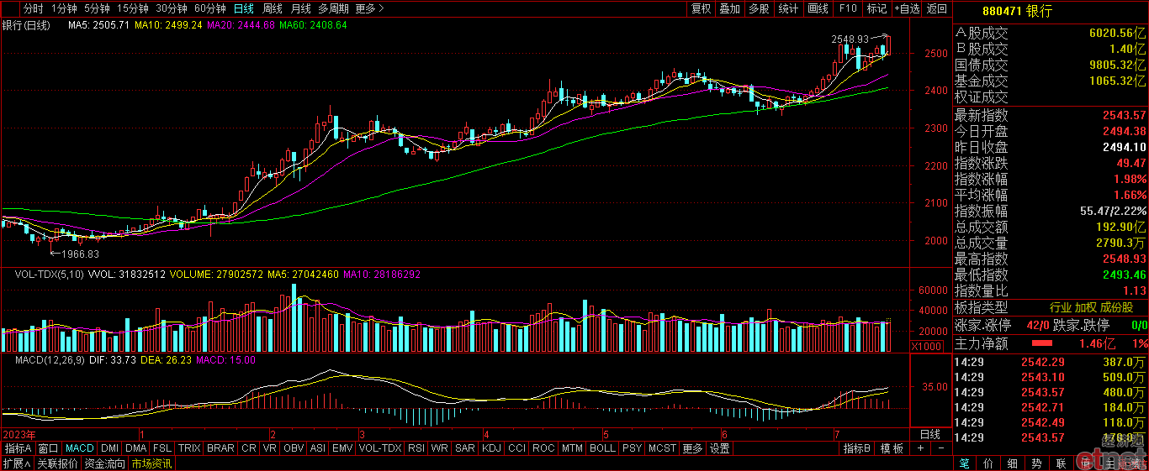Viewport: 1149px width, 471px height.
Task: Open indicator 设置 settings
Action: 719,449
